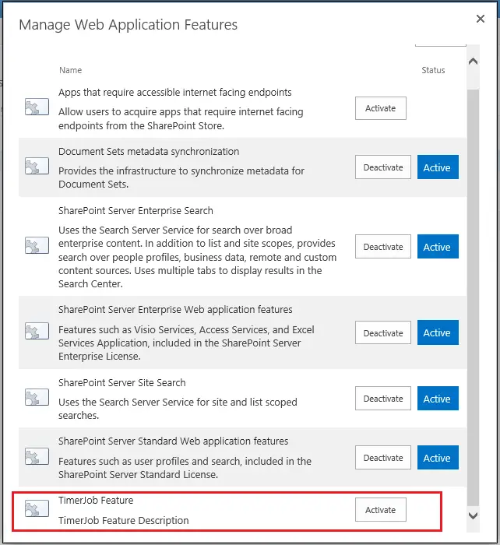500x545 pixels.
Task: Click Active status for Document Sets metadata synchronization
Action: 438,167
